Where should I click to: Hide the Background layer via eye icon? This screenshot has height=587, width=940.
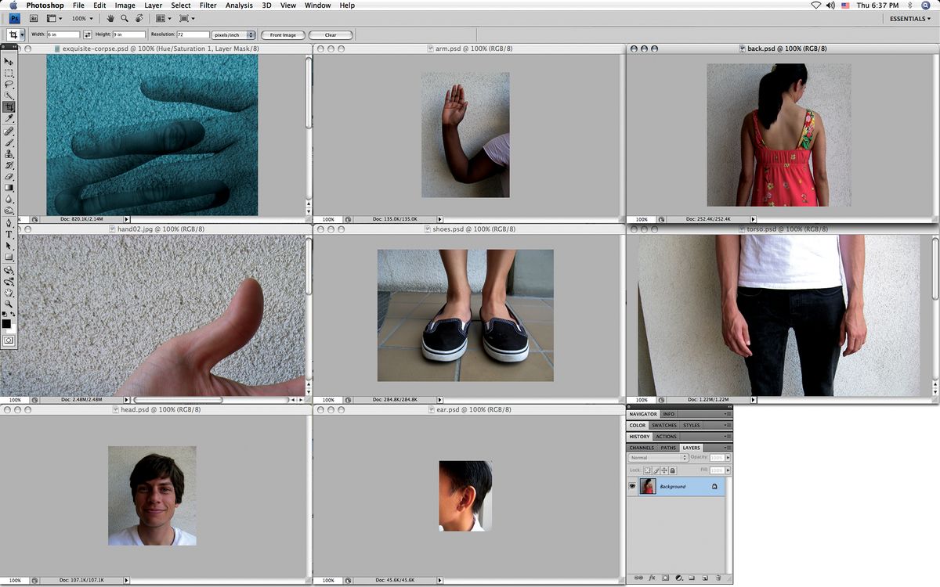tap(633, 486)
